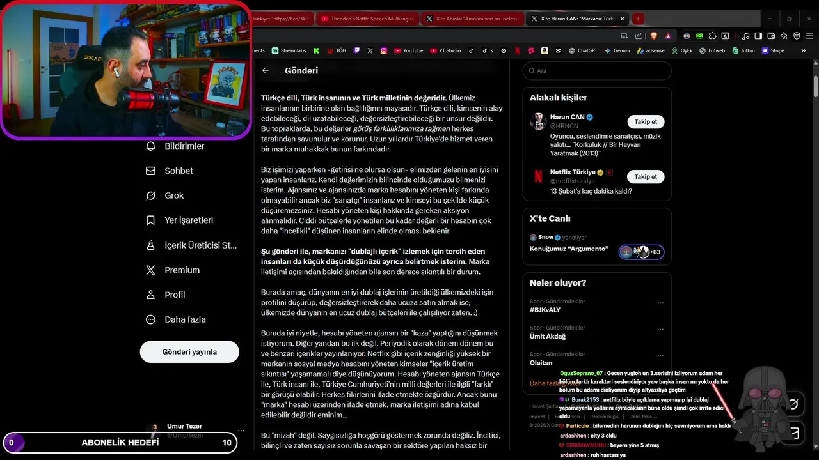Open the Gemini bookmark
Screen dimensions: 819x460
click(x=617, y=50)
